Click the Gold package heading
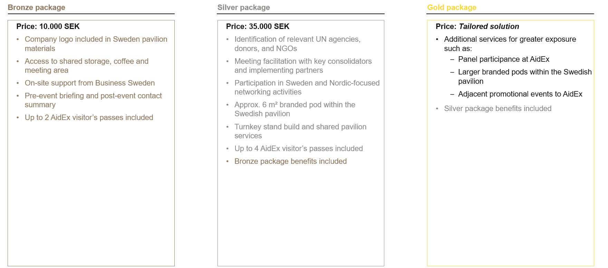The width and height of the screenshot is (608, 268). (x=452, y=8)
